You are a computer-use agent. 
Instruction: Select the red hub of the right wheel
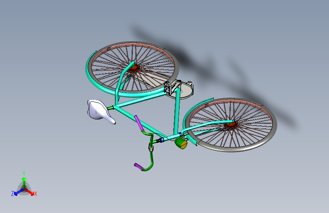[230, 125]
